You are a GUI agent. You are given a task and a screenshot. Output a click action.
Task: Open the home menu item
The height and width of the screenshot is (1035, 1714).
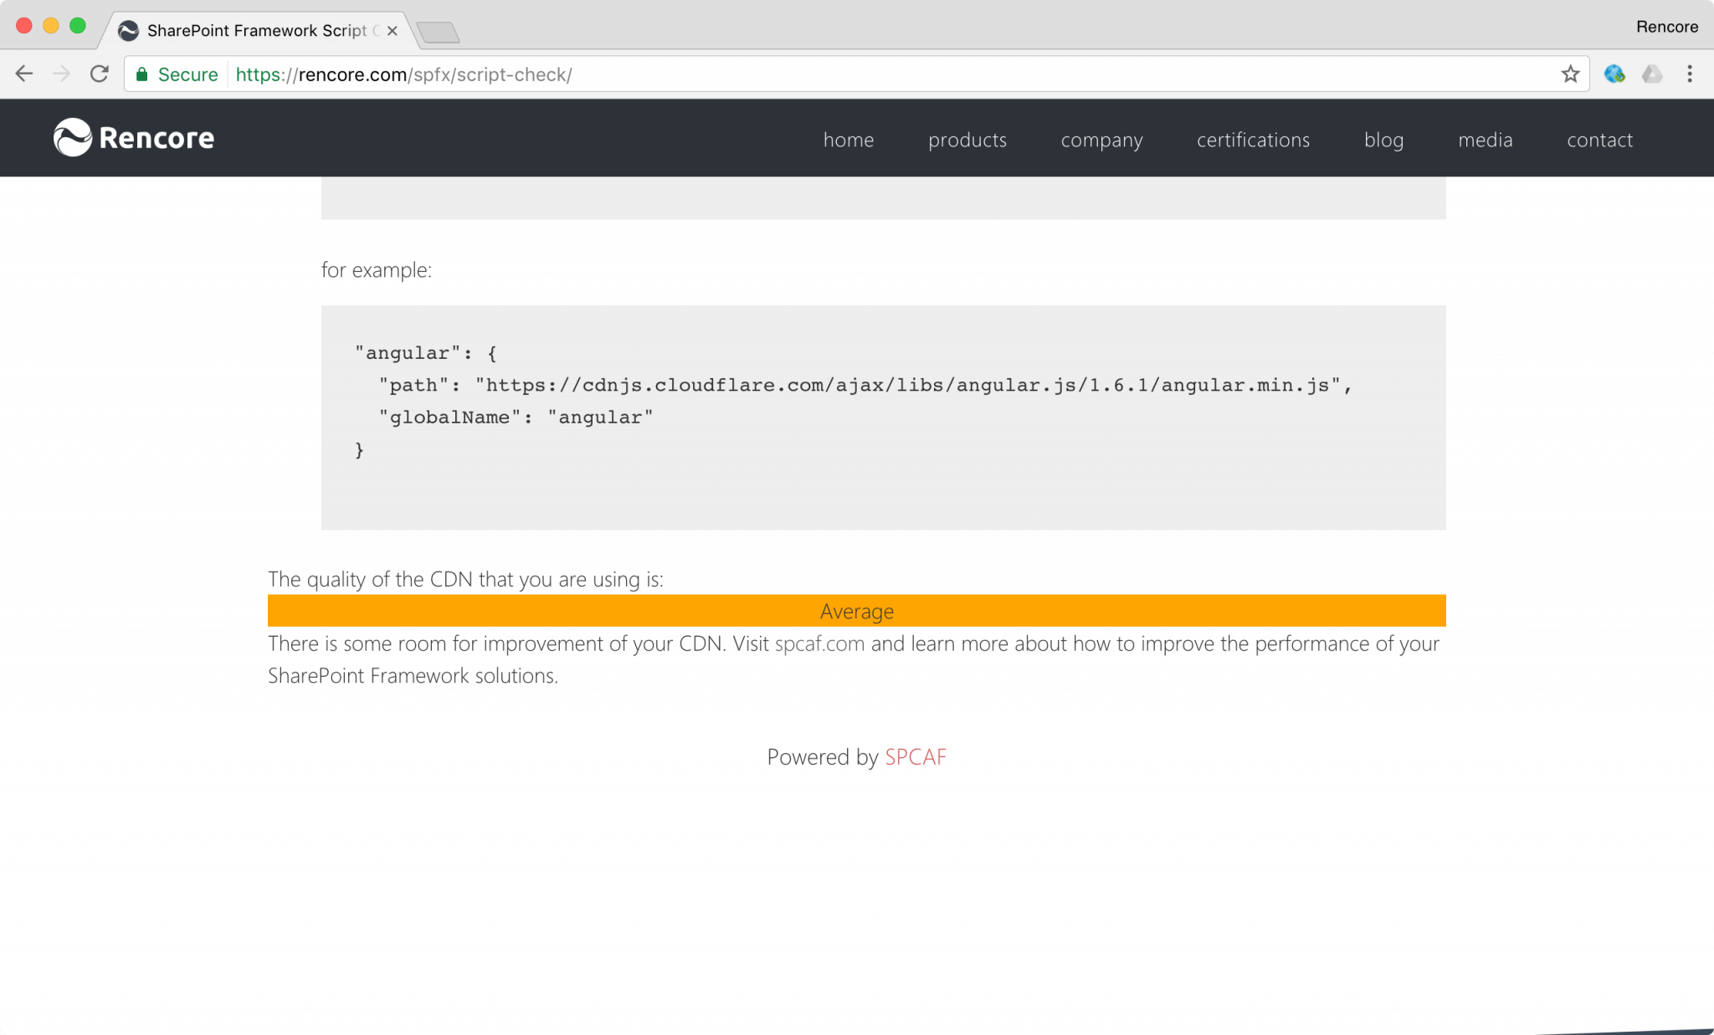(x=849, y=140)
